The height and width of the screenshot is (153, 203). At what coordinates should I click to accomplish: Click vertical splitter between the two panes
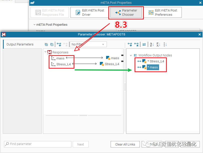125,87
